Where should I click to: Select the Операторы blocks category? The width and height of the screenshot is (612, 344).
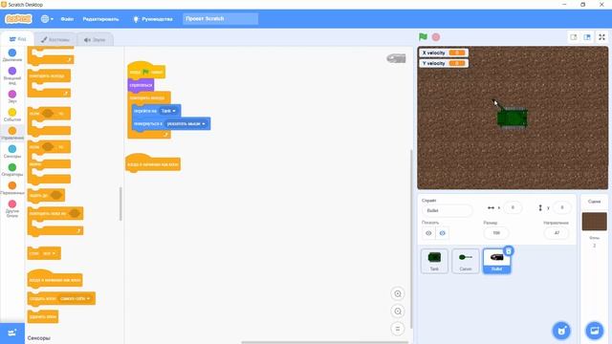point(12,170)
